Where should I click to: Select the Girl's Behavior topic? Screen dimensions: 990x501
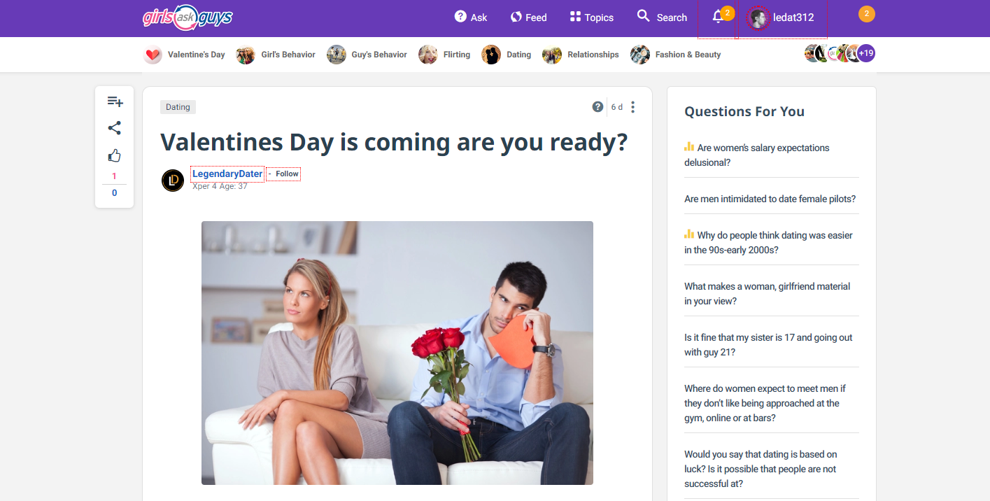pyautogui.click(x=276, y=55)
